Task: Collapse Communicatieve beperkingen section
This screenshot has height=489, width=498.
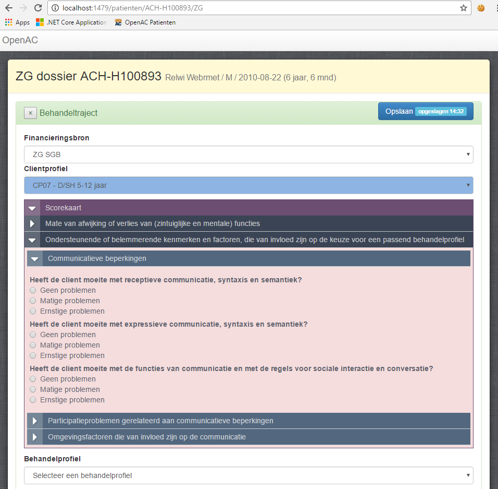Action: [35, 258]
